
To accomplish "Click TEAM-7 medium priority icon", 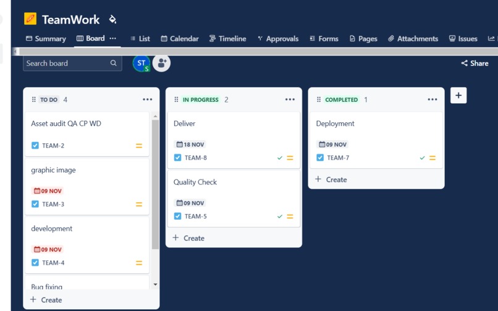I will coord(433,158).
